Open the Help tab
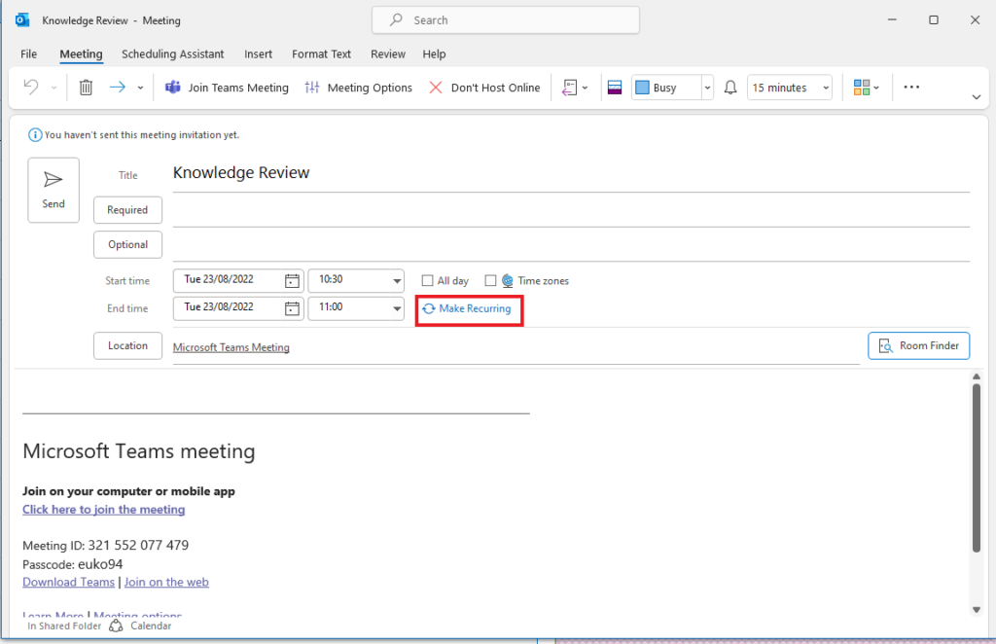The width and height of the screenshot is (996, 644). point(435,54)
